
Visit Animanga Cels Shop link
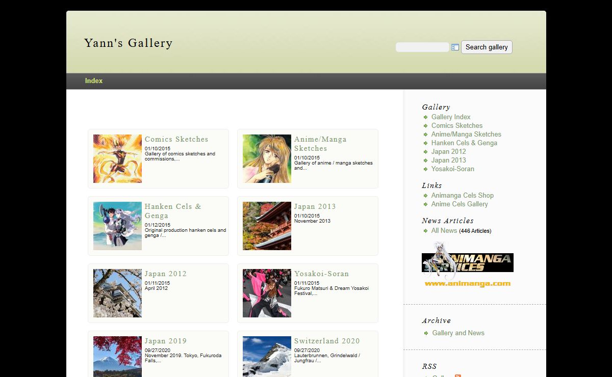point(463,195)
